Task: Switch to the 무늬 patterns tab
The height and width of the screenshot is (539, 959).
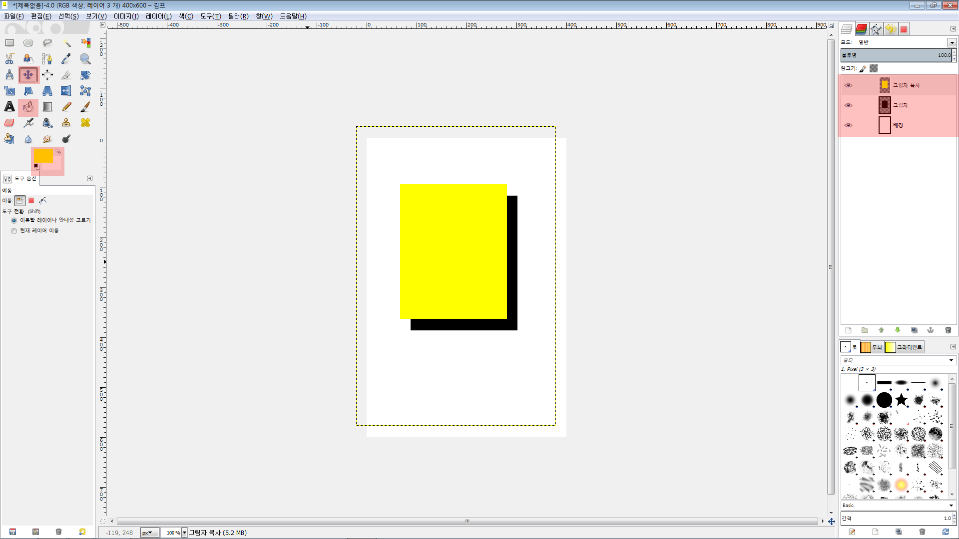Action: coord(872,347)
